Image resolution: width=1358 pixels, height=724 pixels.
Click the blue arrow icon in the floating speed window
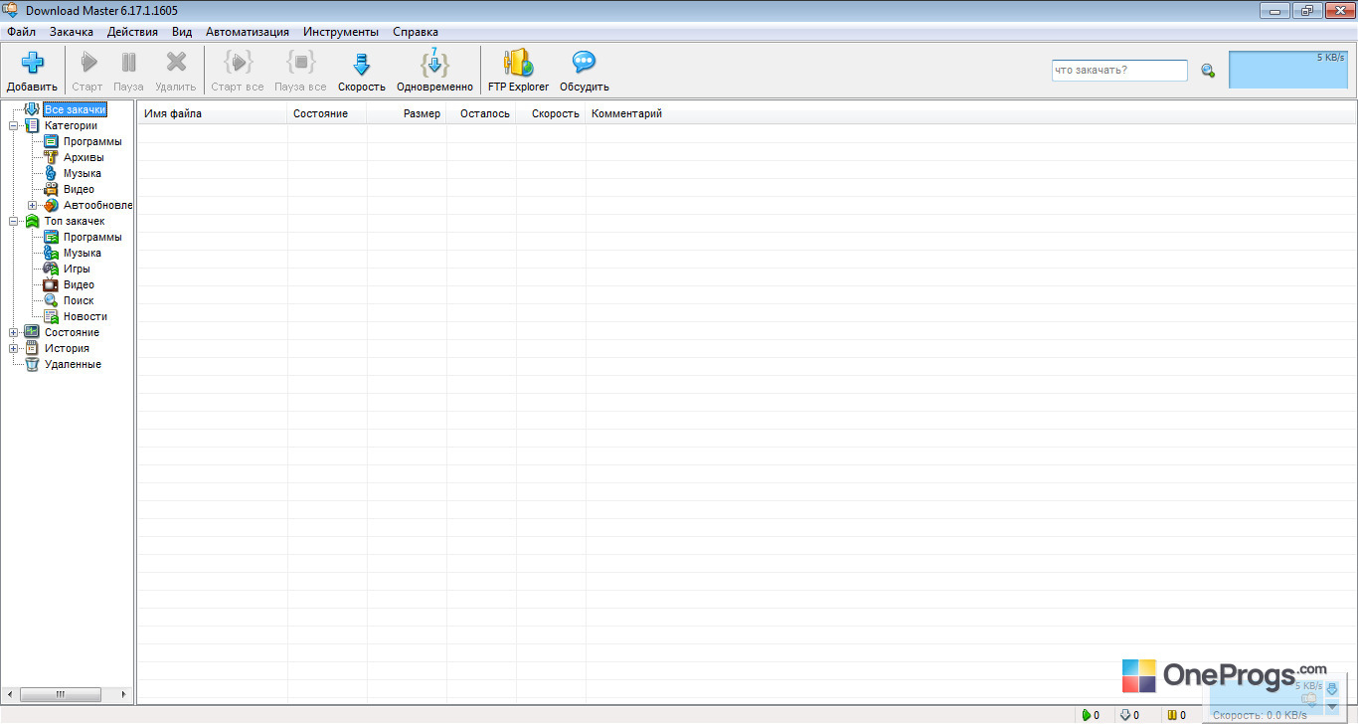click(1332, 688)
